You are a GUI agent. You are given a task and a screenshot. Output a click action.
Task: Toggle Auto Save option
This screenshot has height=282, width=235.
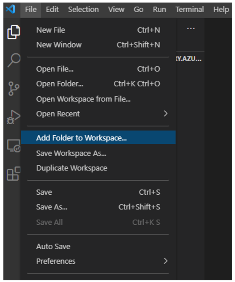pyautogui.click(x=98, y=246)
